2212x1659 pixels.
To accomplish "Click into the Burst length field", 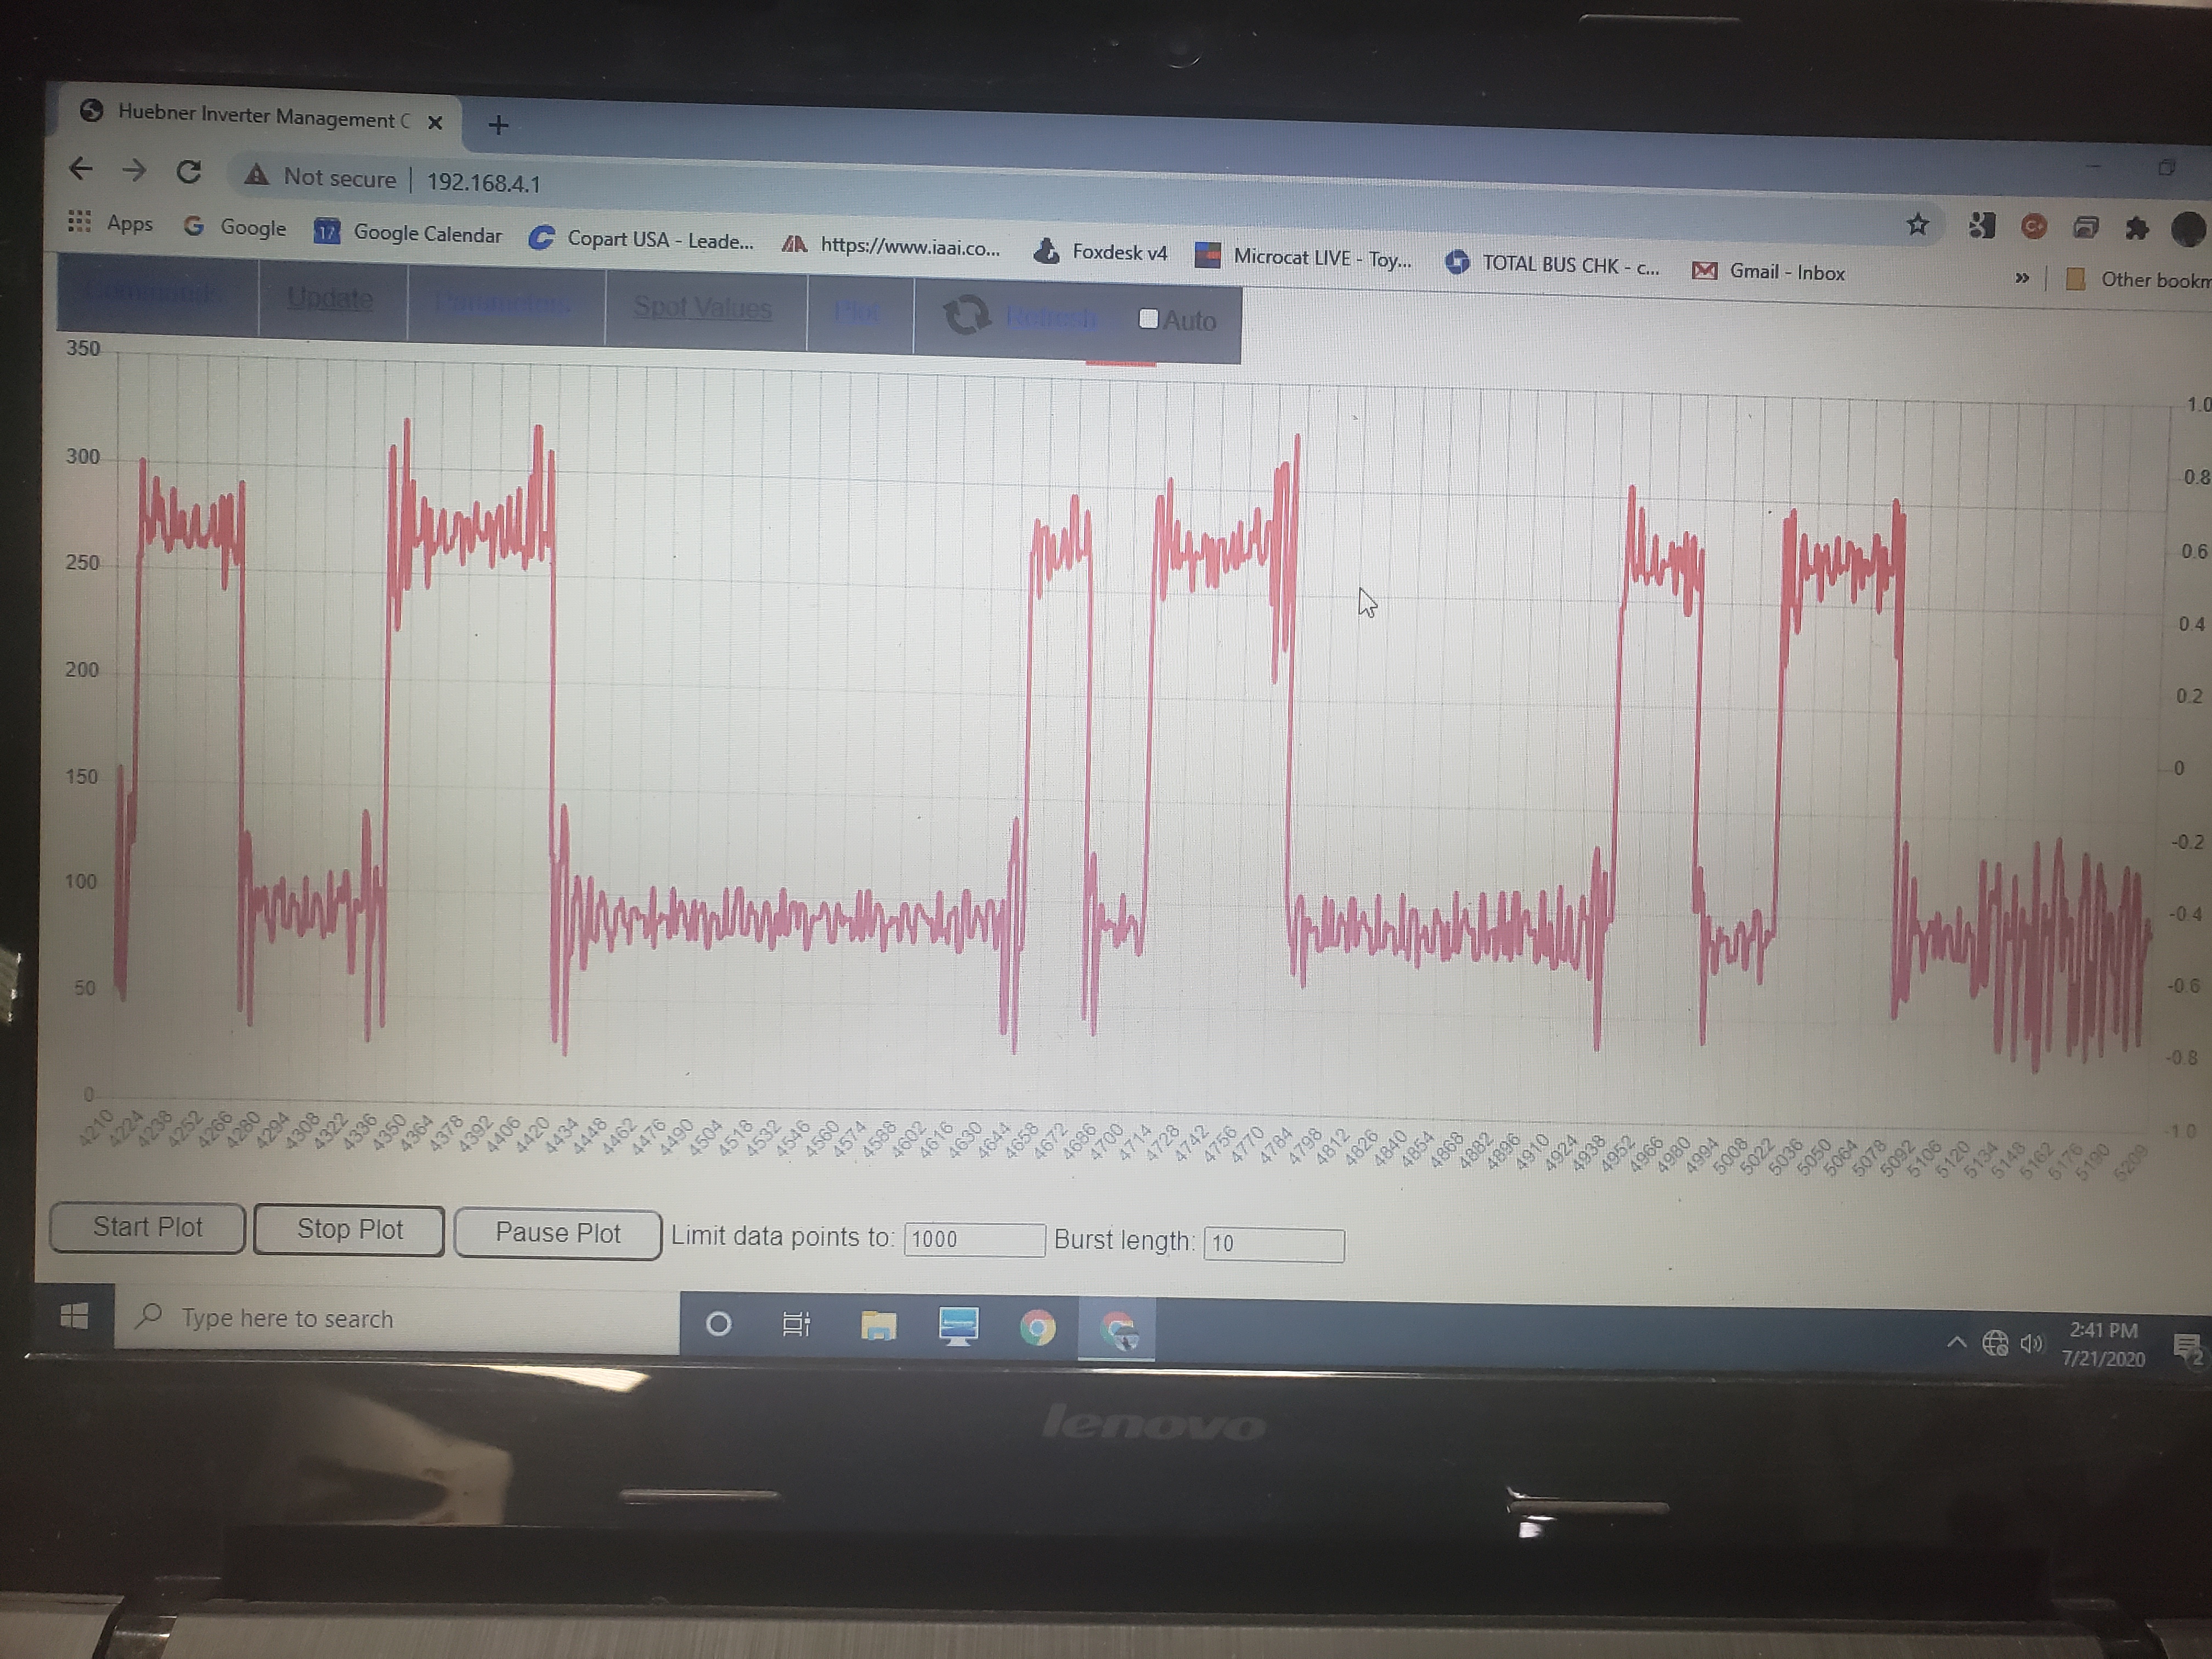I will [x=1273, y=1244].
